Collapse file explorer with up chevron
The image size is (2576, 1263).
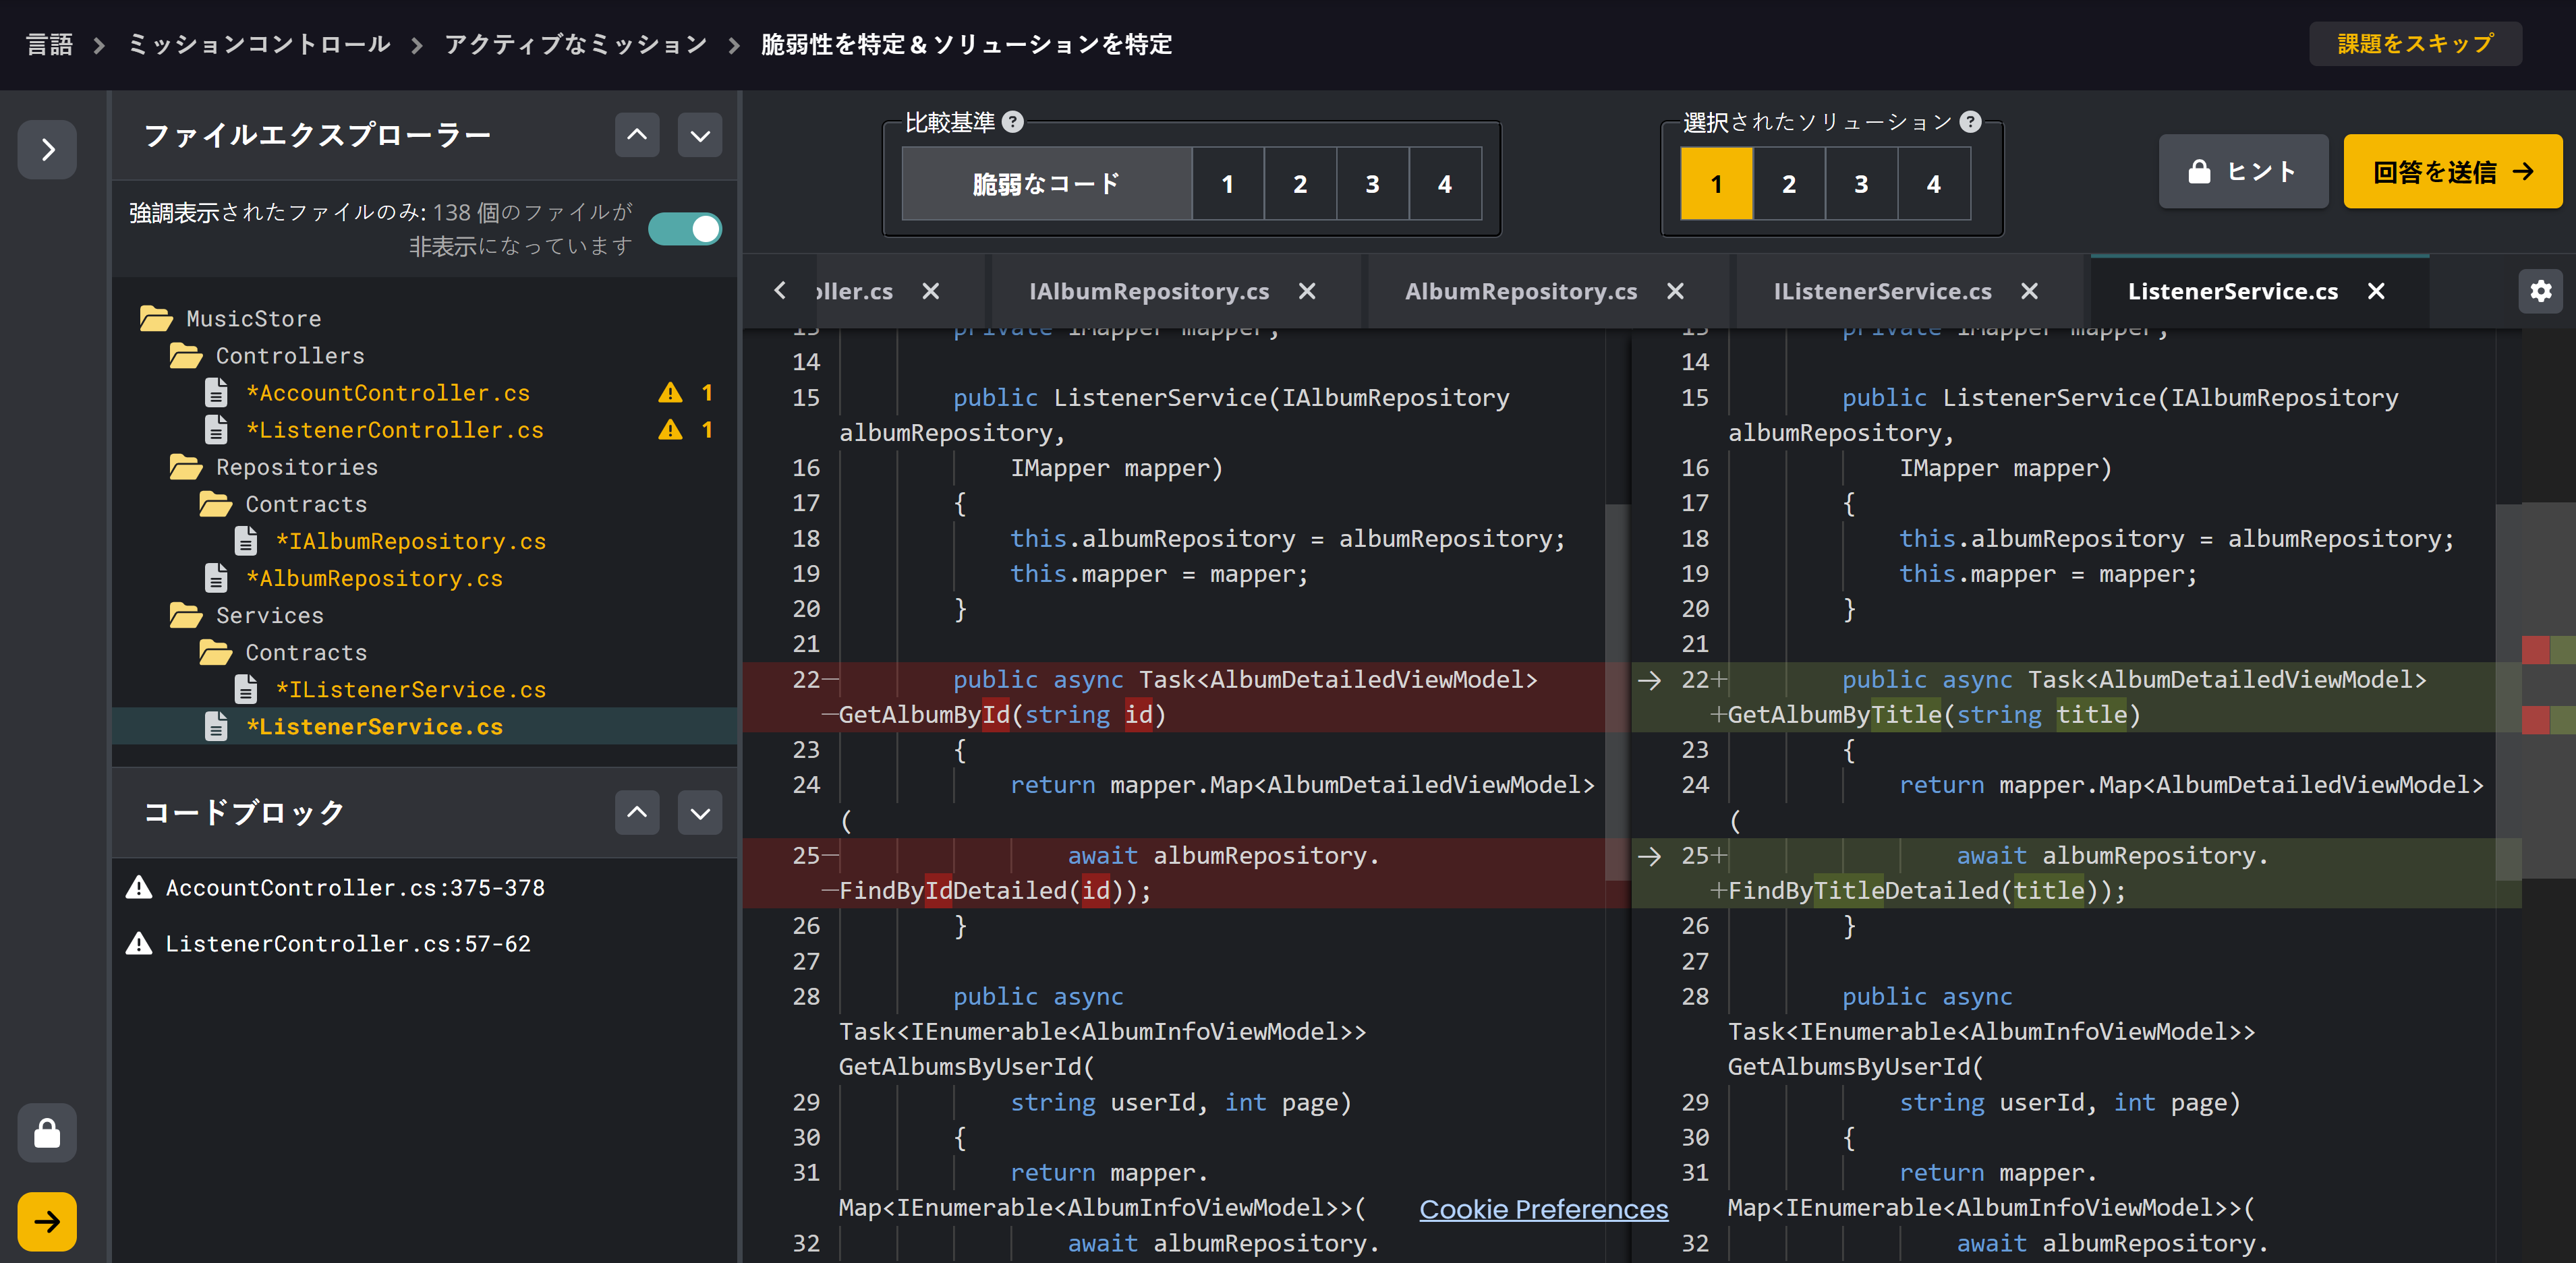pos(637,135)
